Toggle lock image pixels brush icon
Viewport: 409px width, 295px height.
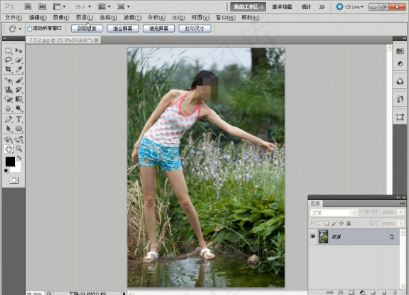[x=334, y=223]
